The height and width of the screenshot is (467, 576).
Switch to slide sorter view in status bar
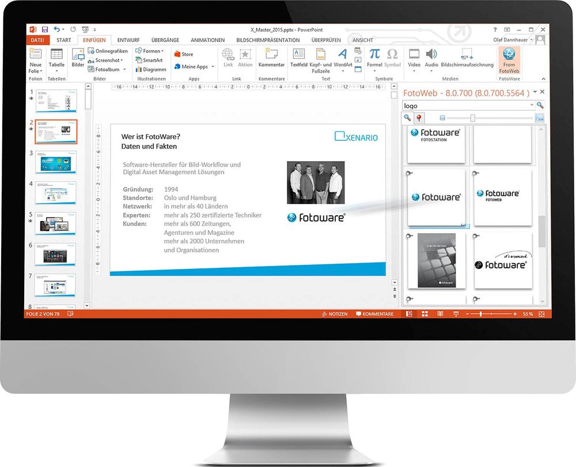[425, 314]
